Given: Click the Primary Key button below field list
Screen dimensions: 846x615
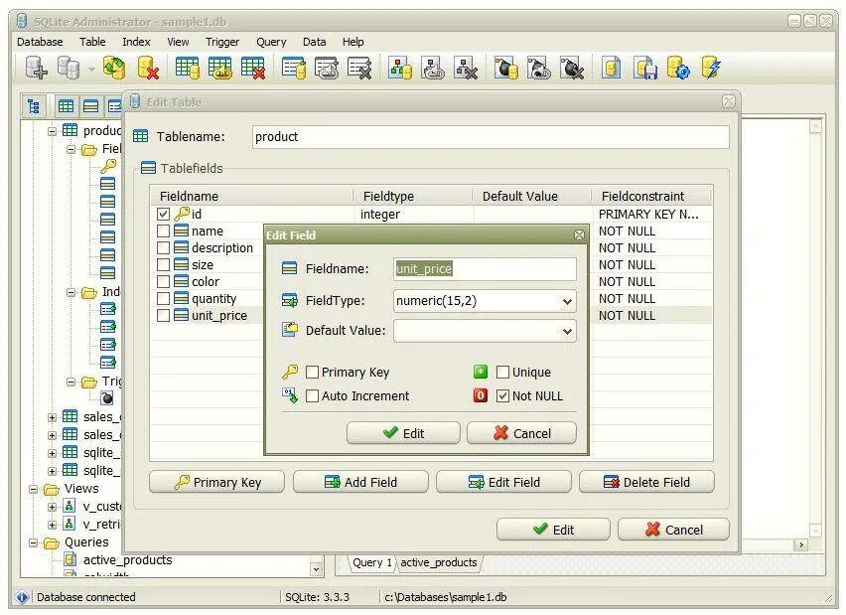Looking at the screenshot, I should pyautogui.click(x=216, y=482).
